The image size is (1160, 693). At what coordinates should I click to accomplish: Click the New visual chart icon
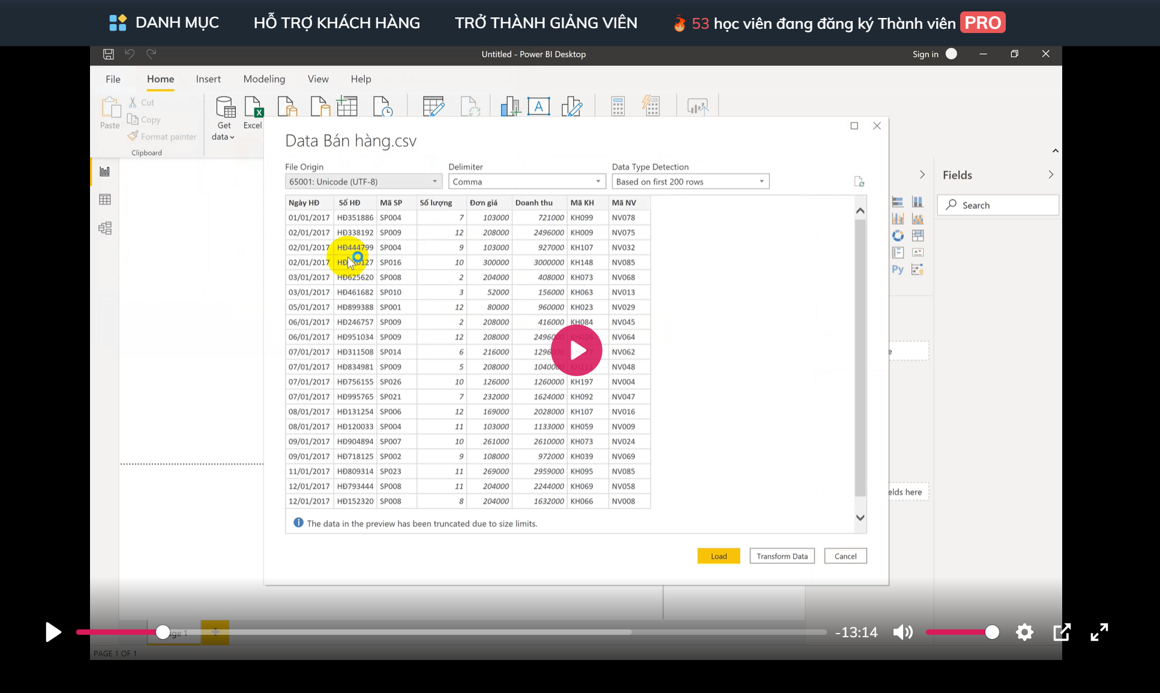(x=510, y=106)
